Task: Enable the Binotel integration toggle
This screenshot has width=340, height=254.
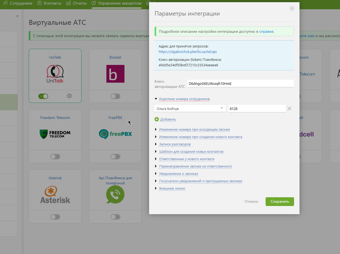Action: coord(115,96)
